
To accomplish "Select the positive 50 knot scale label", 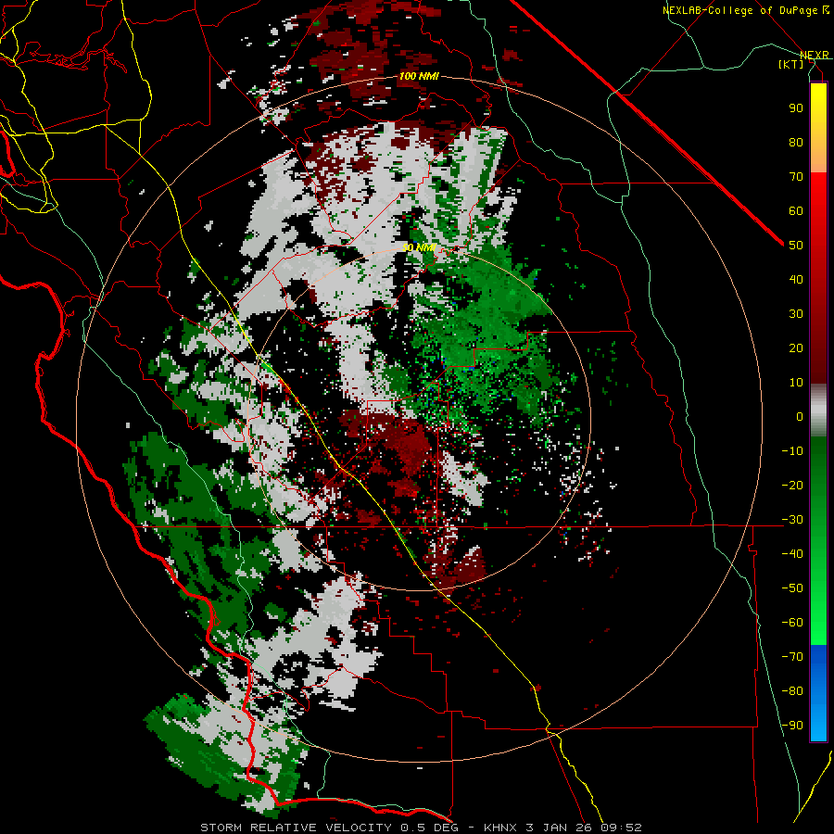I will (796, 246).
